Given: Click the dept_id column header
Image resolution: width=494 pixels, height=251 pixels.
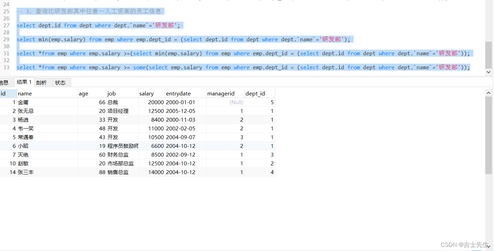Looking at the screenshot, I should (x=259, y=93).
